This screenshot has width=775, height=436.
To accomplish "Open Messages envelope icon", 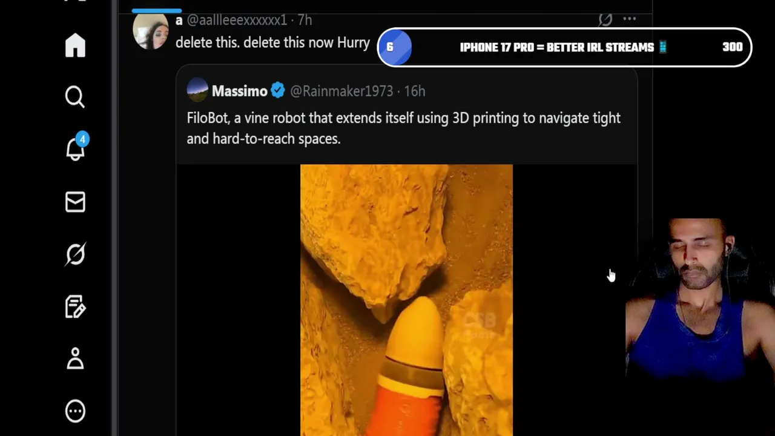I will click(75, 202).
